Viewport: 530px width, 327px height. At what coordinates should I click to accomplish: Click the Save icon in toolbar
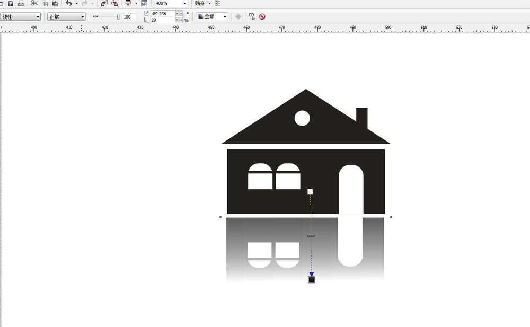click(x=10, y=3)
